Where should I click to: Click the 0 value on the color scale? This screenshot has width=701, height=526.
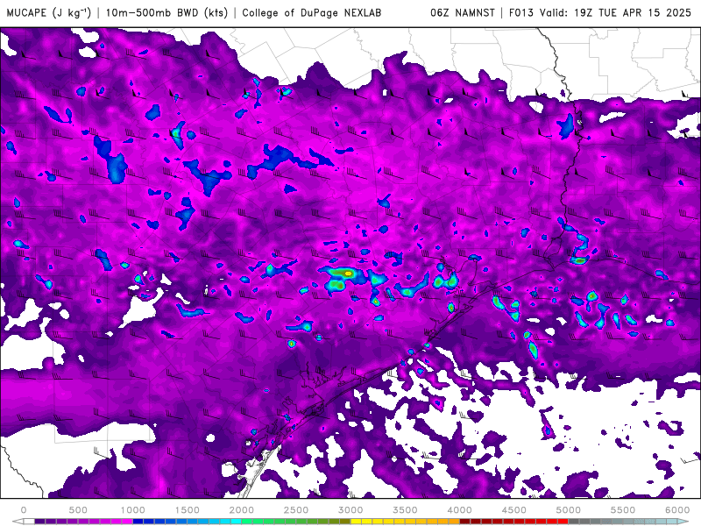[24, 510]
